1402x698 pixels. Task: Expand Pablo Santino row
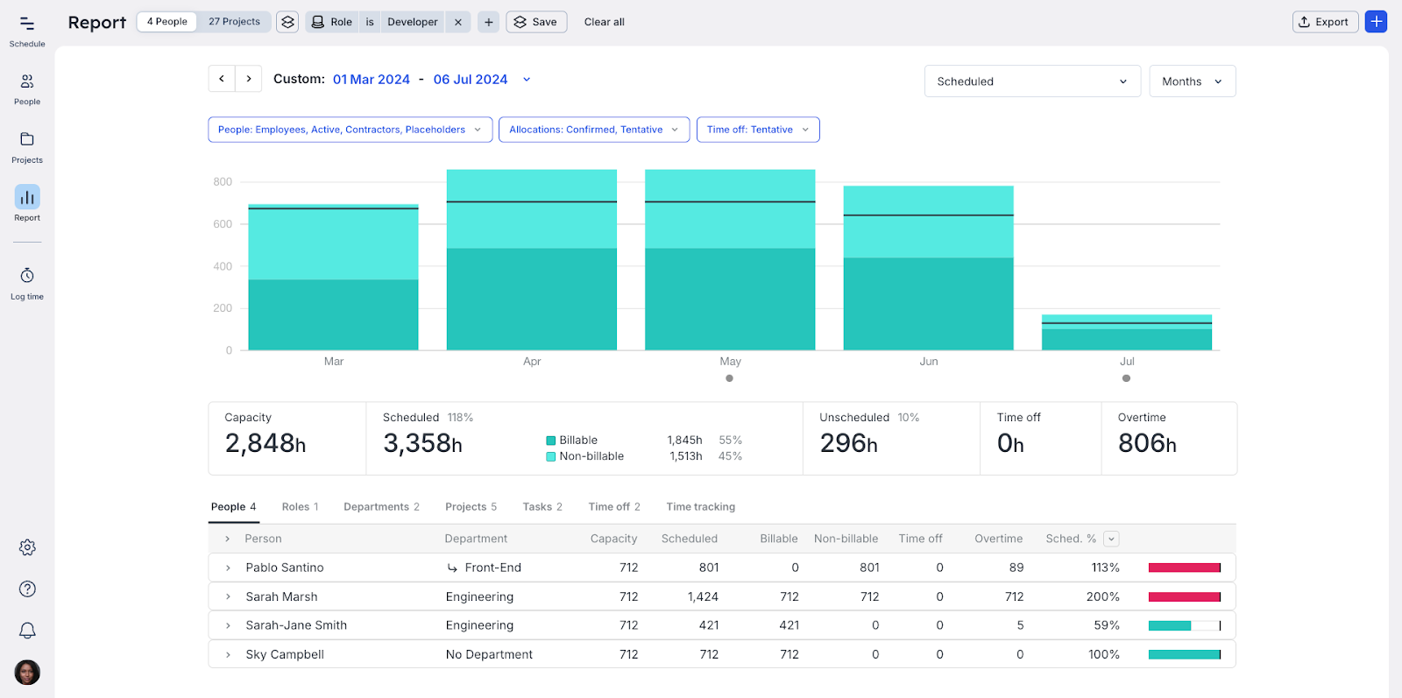228,568
